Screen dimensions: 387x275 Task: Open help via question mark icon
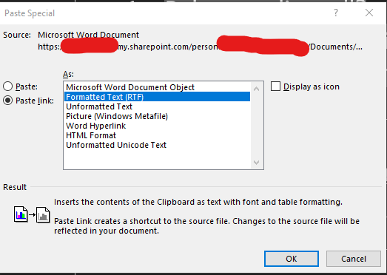[336, 13]
